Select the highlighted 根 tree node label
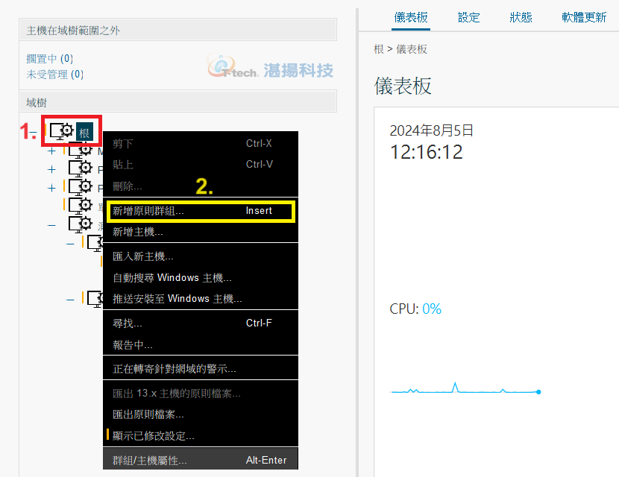Screen dimensions: 619x477 tap(84, 133)
